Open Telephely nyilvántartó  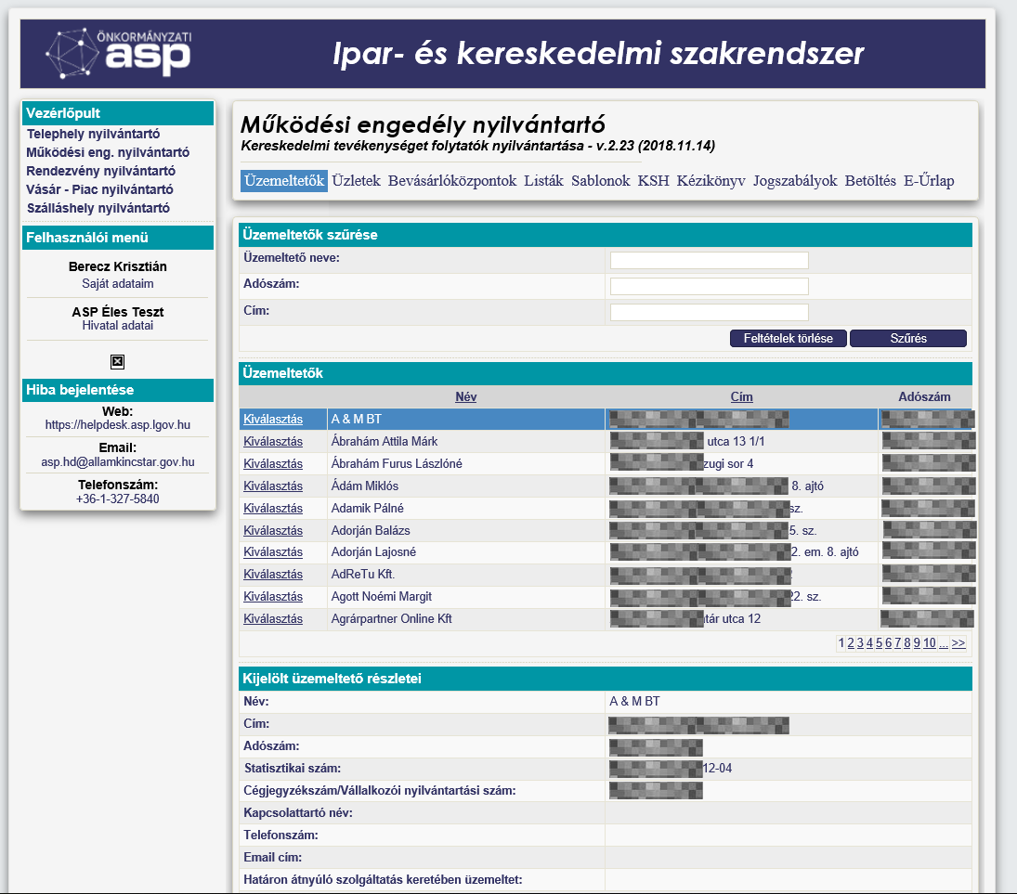point(94,134)
